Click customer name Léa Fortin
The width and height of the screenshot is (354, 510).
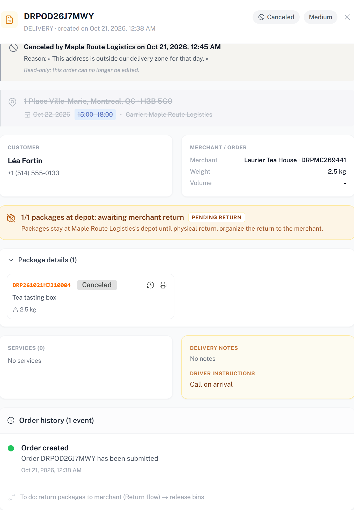tap(25, 161)
